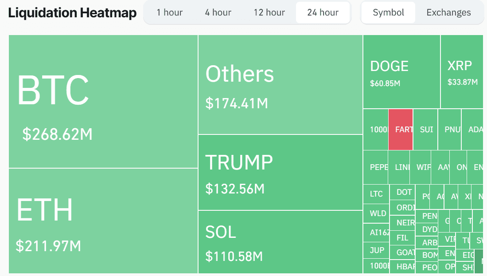Click the red FARTCOIN tile
Image resolution: width=487 pixels, height=276 pixels.
click(400, 130)
